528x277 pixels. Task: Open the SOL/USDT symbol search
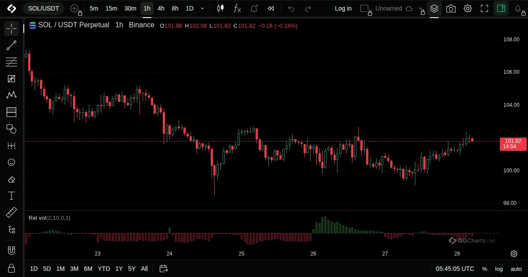(x=44, y=8)
